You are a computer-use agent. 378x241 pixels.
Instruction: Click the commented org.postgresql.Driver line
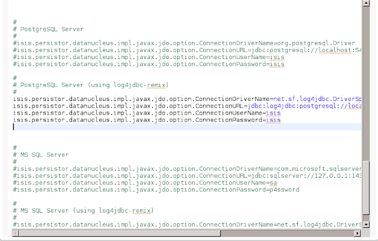(184, 43)
